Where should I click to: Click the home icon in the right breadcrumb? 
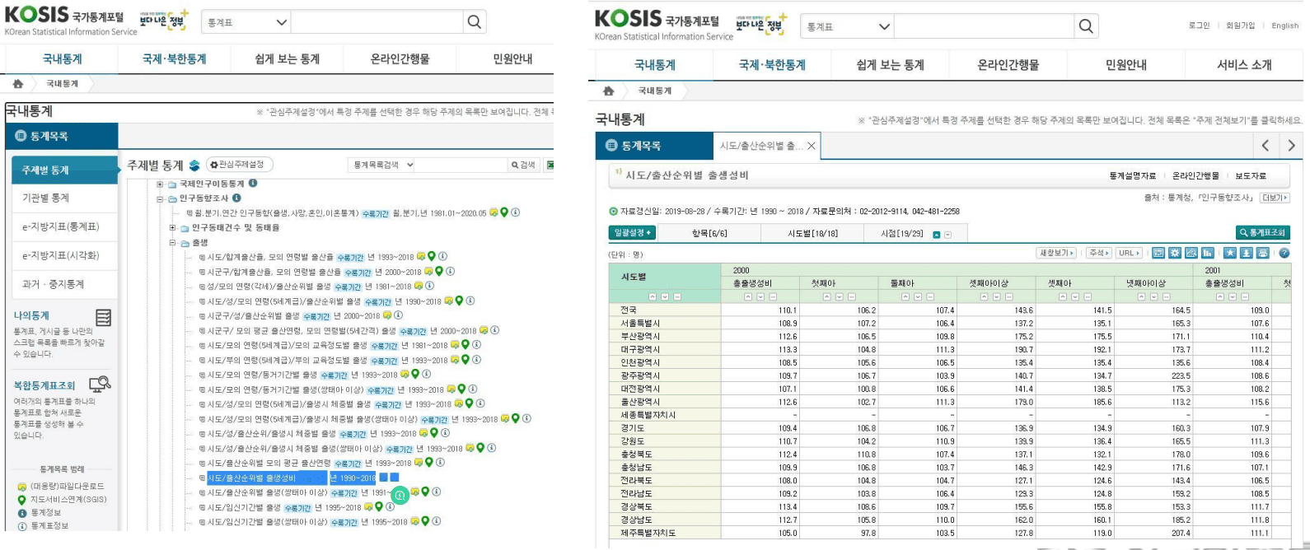click(x=608, y=91)
